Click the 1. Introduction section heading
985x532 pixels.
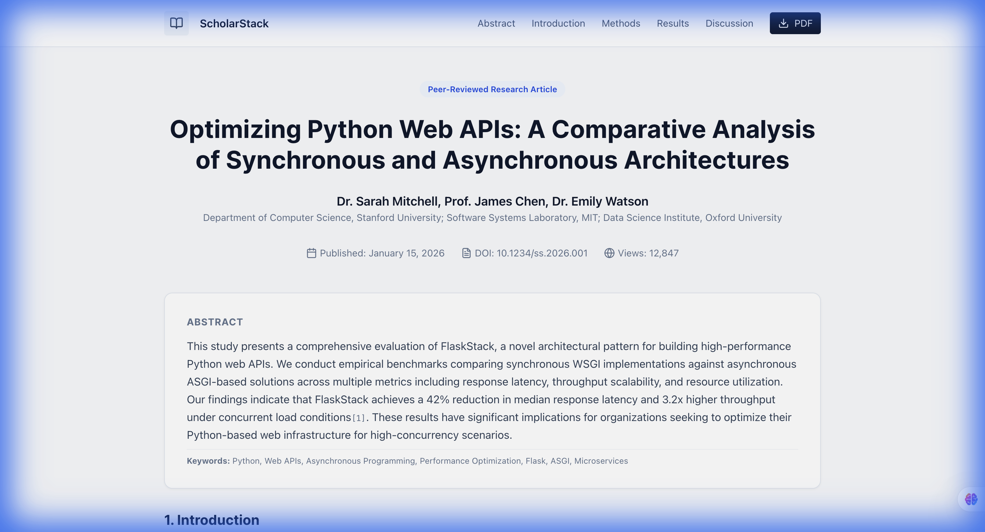211,520
